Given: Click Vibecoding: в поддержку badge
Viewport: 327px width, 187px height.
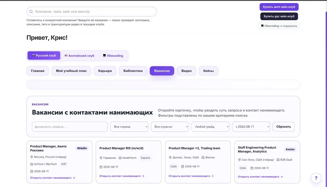Looking at the screenshot, I should (279, 26).
